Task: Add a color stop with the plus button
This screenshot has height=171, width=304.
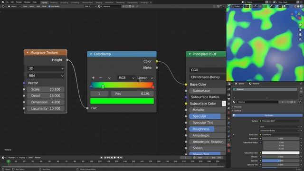Action: coord(93,78)
